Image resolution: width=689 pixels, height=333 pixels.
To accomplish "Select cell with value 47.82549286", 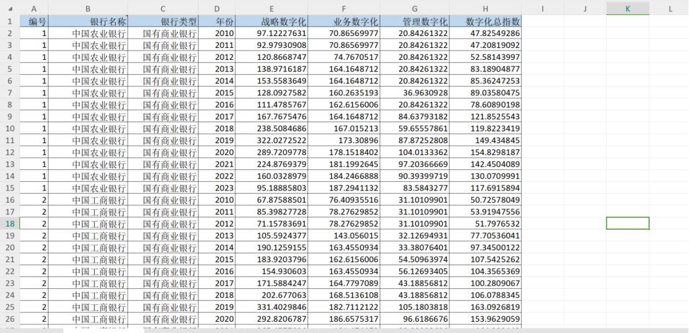I will pos(485,33).
